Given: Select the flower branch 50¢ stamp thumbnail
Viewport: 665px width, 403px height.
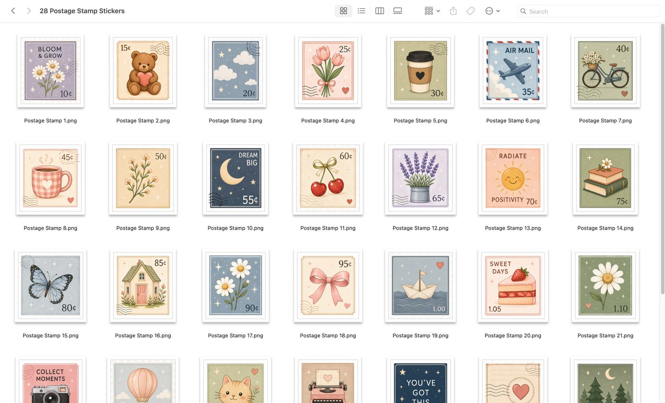Looking at the screenshot, I should click(143, 178).
